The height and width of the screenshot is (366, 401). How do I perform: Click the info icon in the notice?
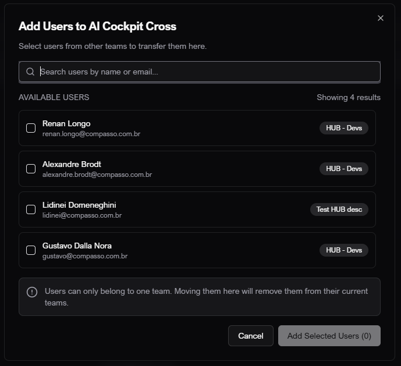click(32, 292)
